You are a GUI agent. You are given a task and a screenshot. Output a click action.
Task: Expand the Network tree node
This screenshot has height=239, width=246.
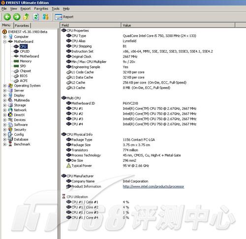pyautogui.click(x=5, y=110)
